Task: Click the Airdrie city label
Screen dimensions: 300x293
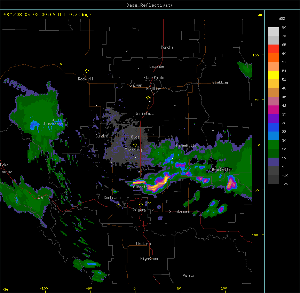Action: coord(140,187)
